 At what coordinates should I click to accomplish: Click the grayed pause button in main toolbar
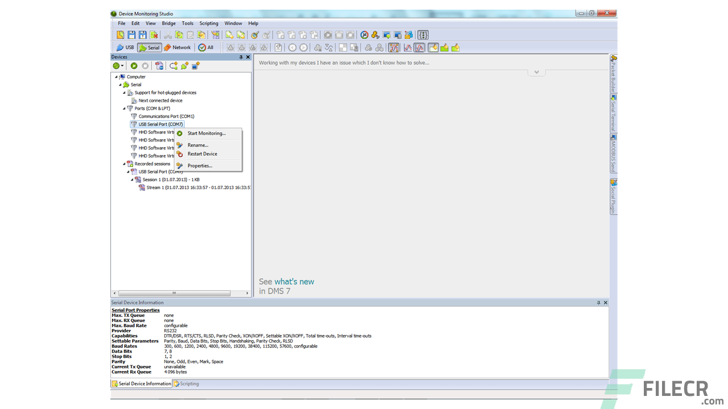pos(339,35)
